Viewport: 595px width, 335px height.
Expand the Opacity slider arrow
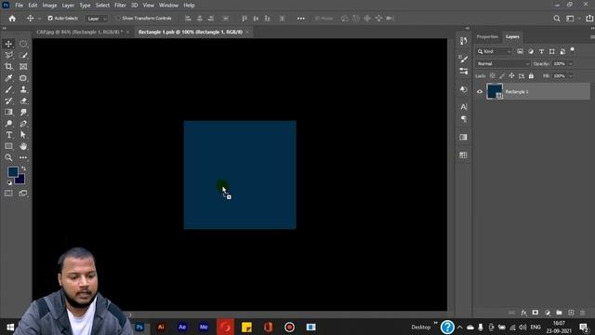tap(570, 64)
